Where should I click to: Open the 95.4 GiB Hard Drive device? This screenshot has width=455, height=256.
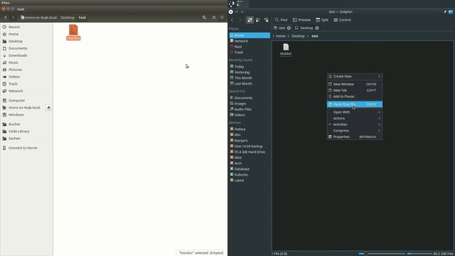(250, 151)
